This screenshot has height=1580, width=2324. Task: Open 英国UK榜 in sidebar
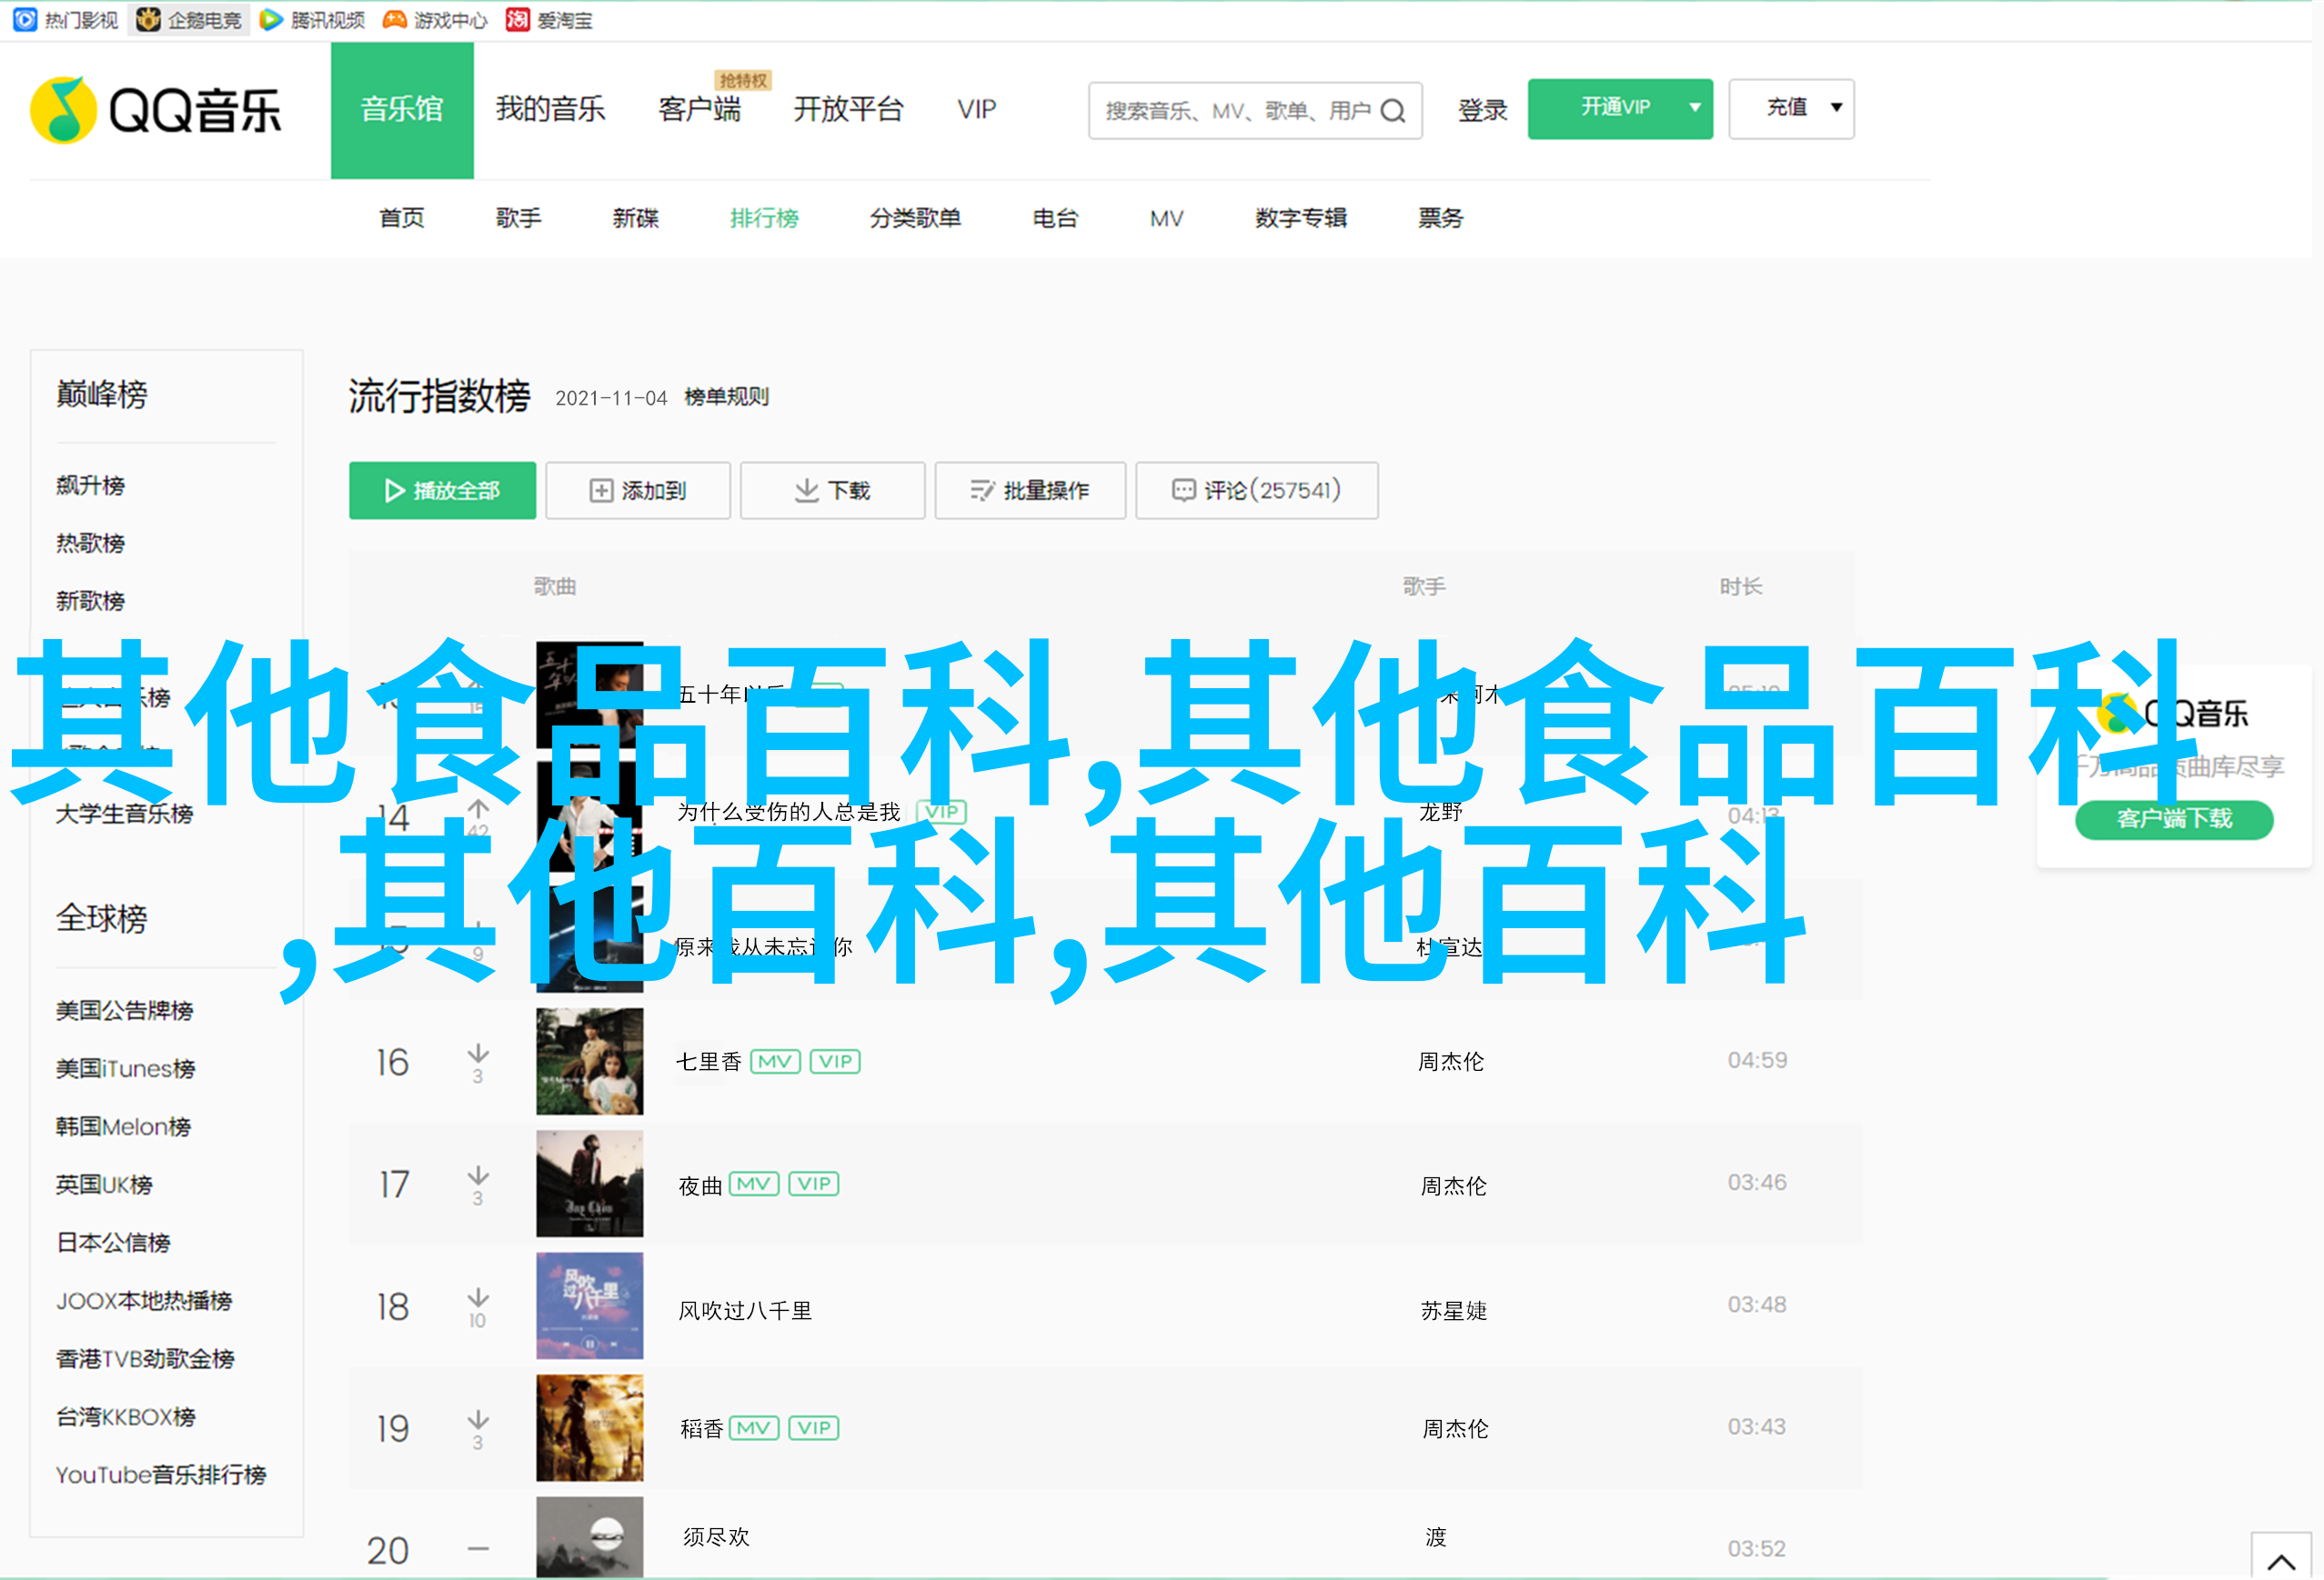coord(104,1185)
